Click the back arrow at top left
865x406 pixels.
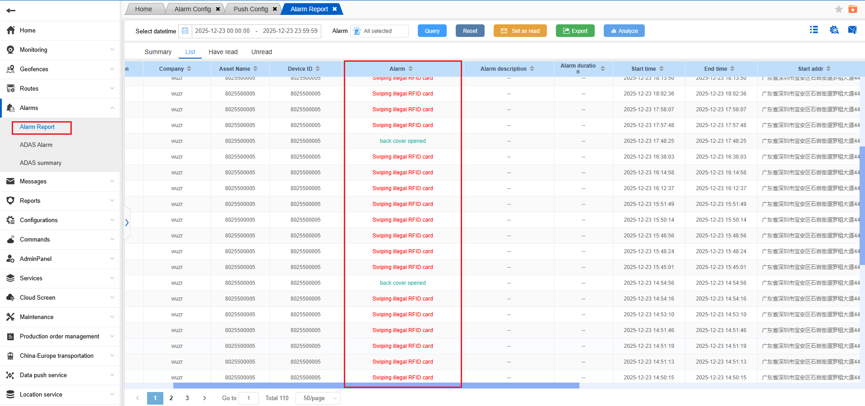pos(11,10)
